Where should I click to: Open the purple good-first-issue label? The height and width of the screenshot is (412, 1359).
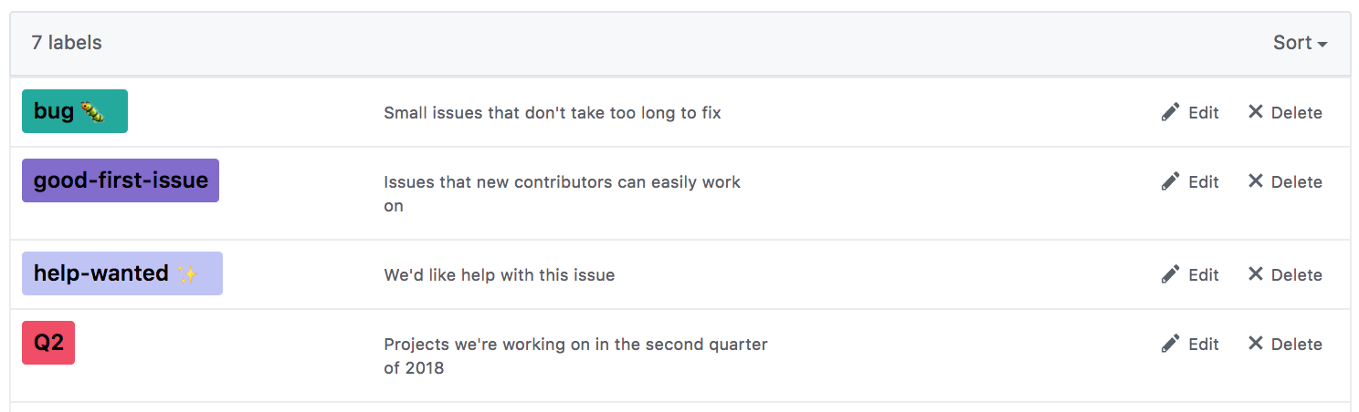(x=121, y=180)
